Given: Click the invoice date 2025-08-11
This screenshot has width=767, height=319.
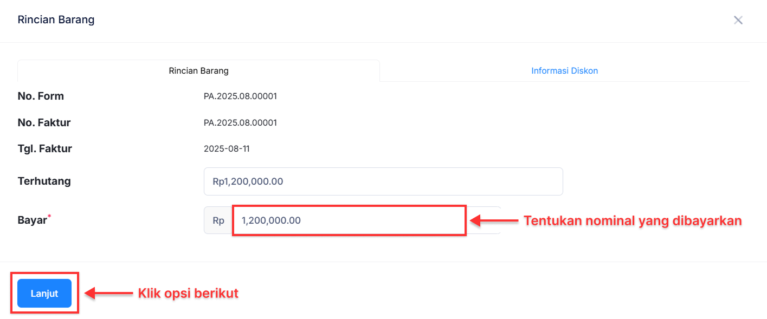Looking at the screenshot, I should 227,149.
